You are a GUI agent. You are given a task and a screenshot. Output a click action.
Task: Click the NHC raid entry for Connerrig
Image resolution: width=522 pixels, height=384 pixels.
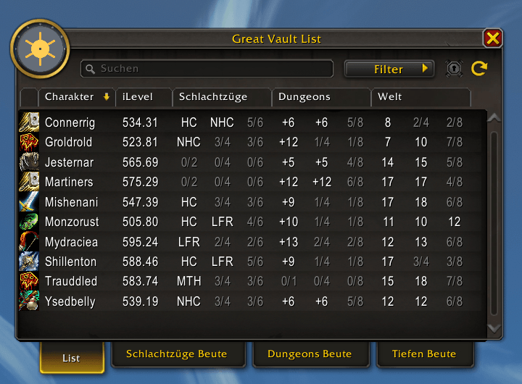[x=222, y=122]
